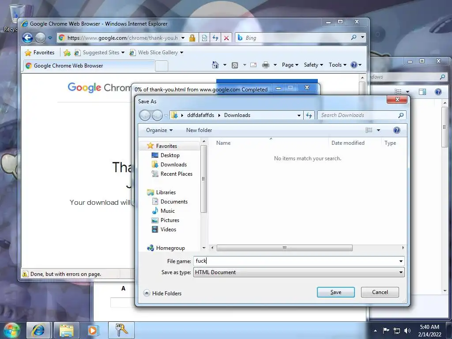Click the IE forward arrow button
Image resolution: width=452 pixels, height=339 pixels.
(x=40, y=38)
